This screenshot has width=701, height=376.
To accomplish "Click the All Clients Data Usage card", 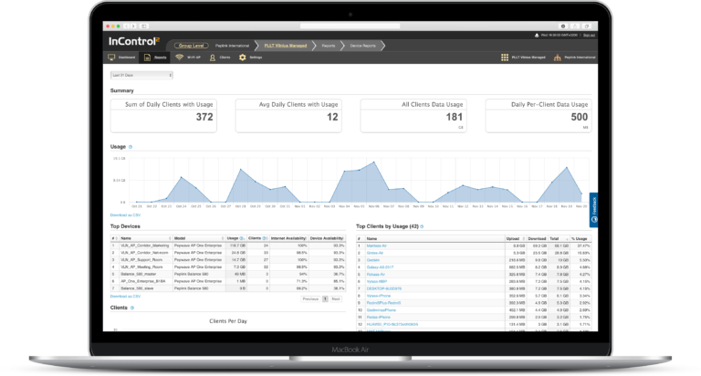I will click(x=413, y=116).
